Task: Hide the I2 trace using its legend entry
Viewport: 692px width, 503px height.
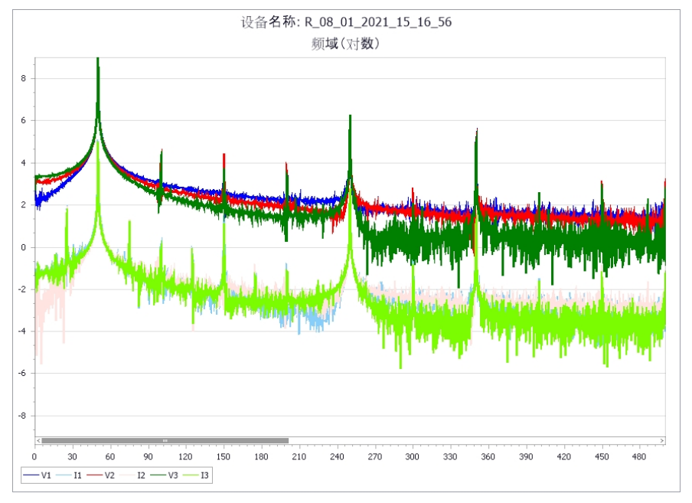Action: click(140, 475)
